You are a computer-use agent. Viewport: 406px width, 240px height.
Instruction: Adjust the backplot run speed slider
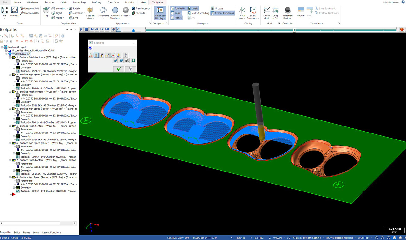point(133,30)
